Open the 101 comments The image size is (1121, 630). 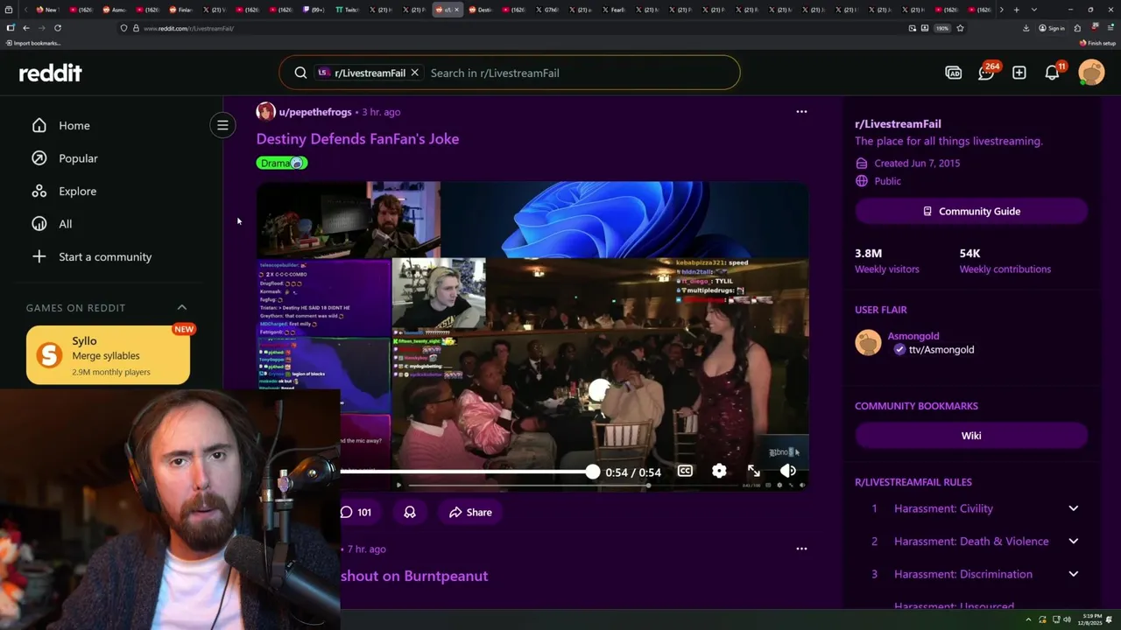[356, 512]
